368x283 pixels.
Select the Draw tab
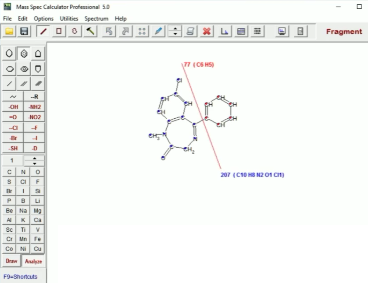coord(11,261)
